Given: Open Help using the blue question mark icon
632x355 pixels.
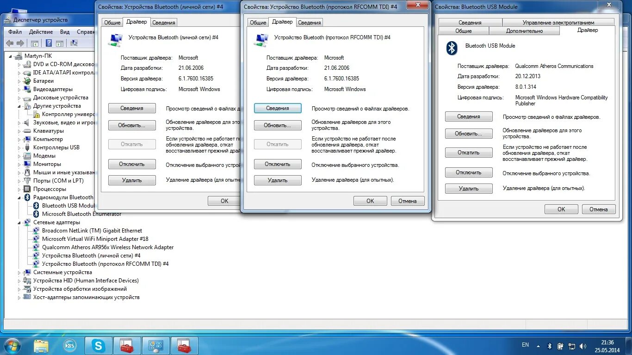Looking at the screenshot, I should [48, 43].
